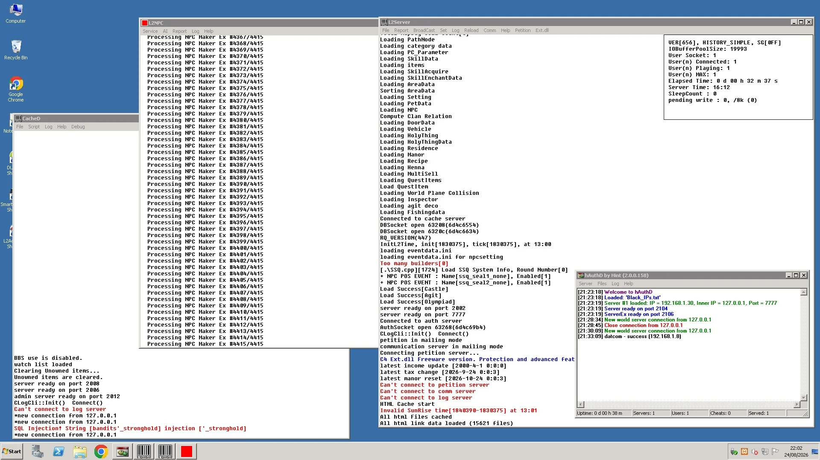Open the Files menu in hAuthD
The height and width of the screenshot is (460, 820).
602,284
